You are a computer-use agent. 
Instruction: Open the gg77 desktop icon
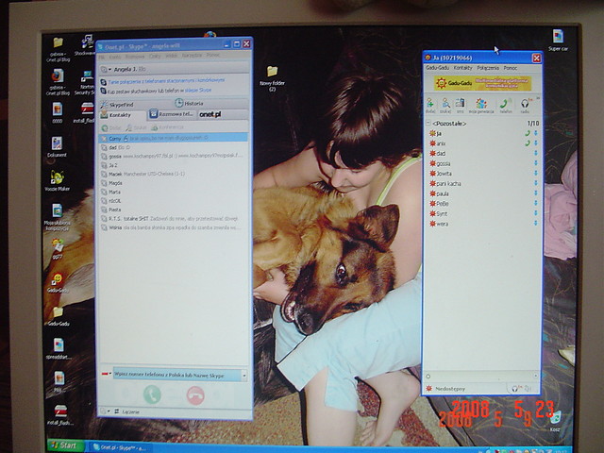(x=58, y=248)
